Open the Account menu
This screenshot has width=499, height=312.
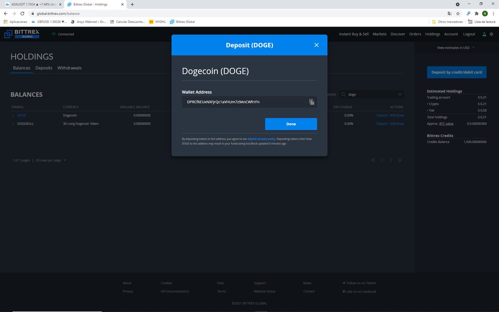[451, 34]
